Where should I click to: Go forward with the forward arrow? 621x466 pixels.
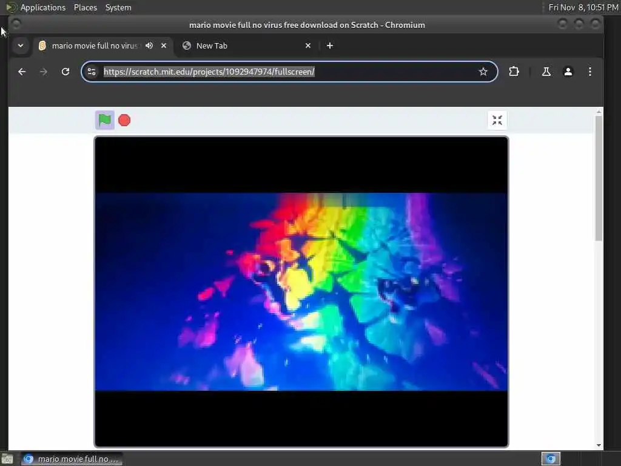(44, 72)
